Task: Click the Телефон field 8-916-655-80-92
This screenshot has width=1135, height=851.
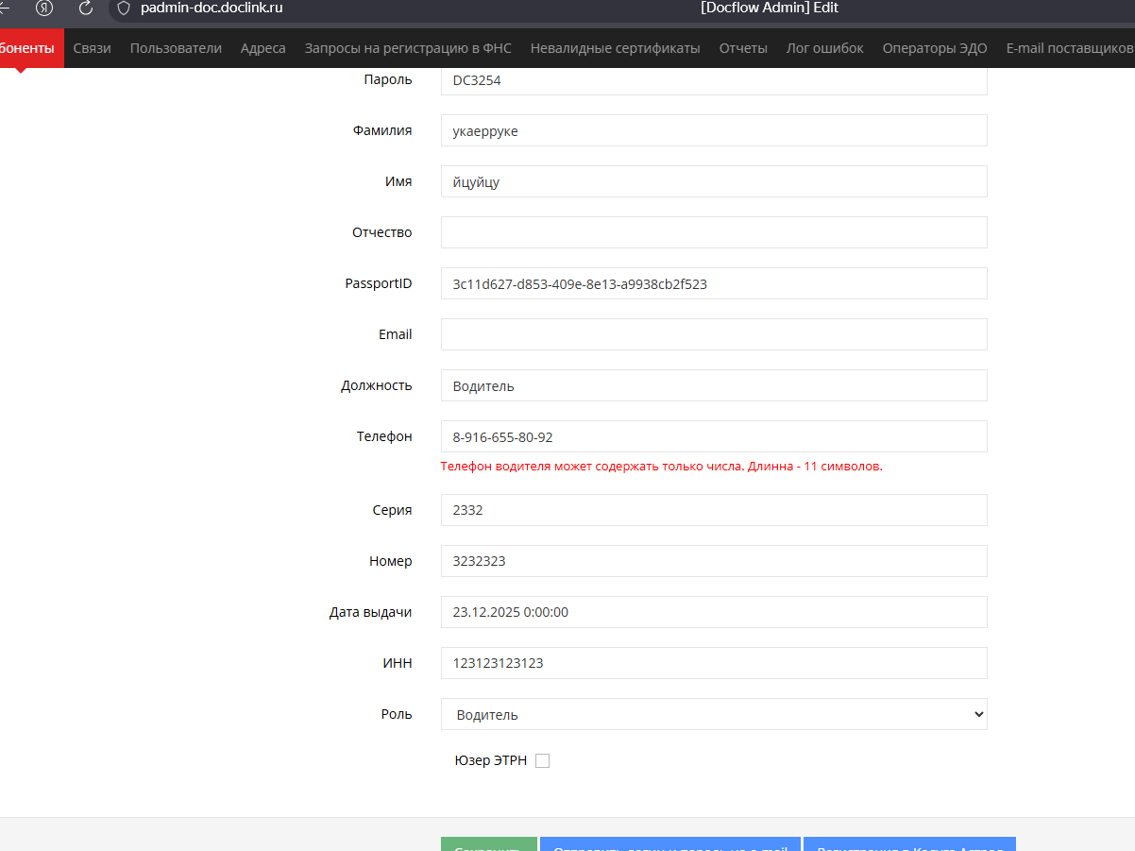Action: [714, 436]
